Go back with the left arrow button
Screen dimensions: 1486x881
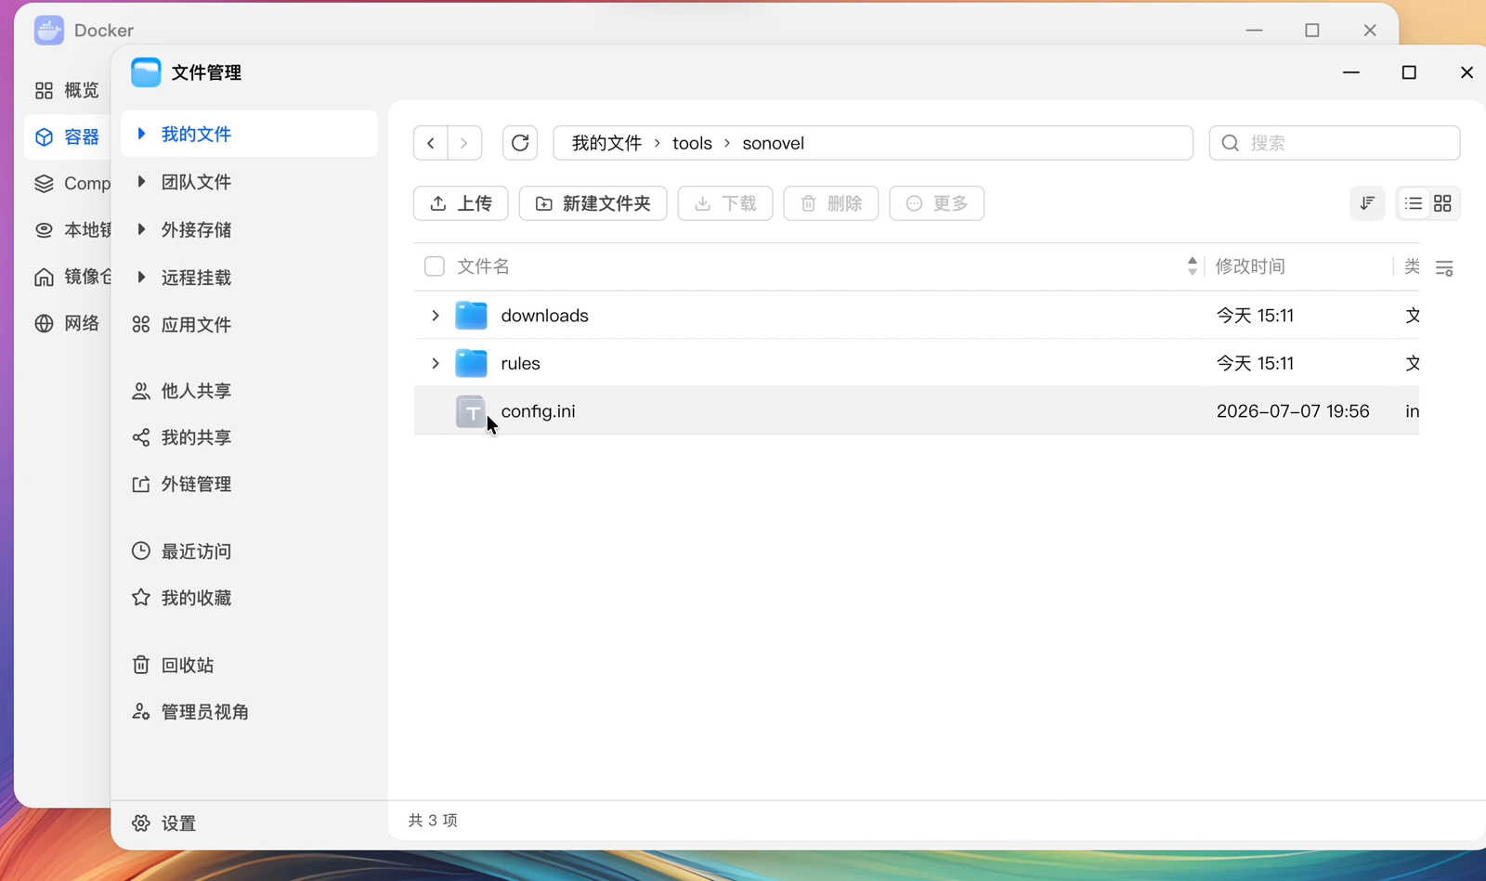click(x=431, y=143)
